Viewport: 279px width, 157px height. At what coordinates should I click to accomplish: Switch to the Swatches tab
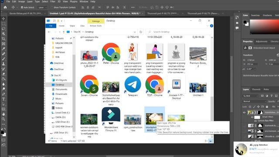255,15
